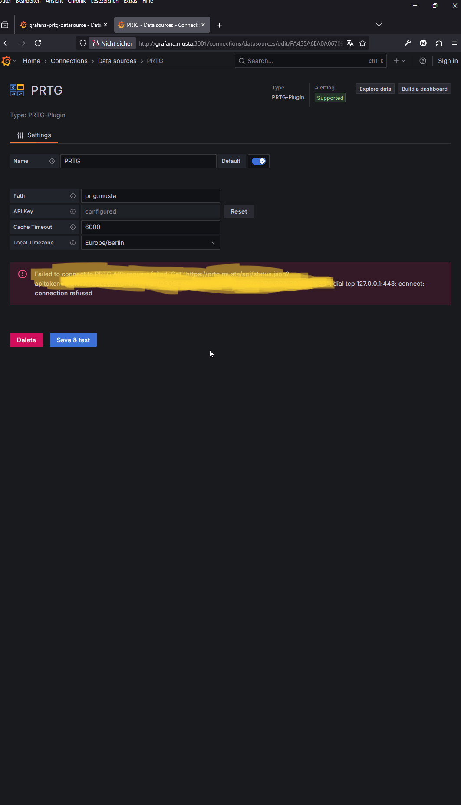Select the Settings tab
Screen dimensions: 461x805
pyautogui.click(x=34, y=135)
